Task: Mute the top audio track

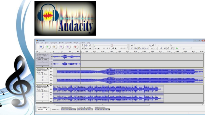Action: tap(39, 59)
